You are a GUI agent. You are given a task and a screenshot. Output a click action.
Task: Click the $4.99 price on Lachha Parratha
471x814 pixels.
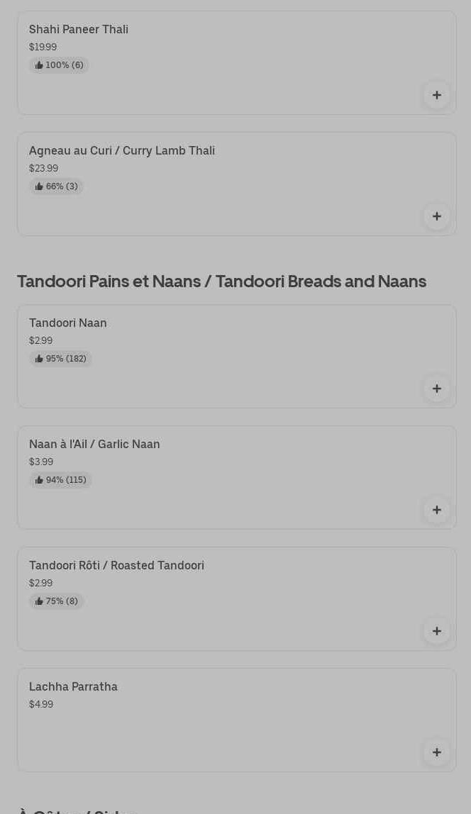pos(41,704)
